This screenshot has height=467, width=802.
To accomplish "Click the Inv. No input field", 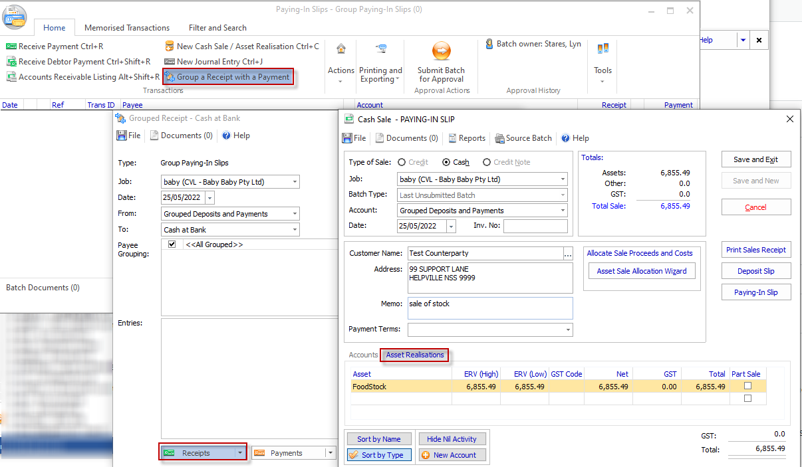I will pos(535,227).
